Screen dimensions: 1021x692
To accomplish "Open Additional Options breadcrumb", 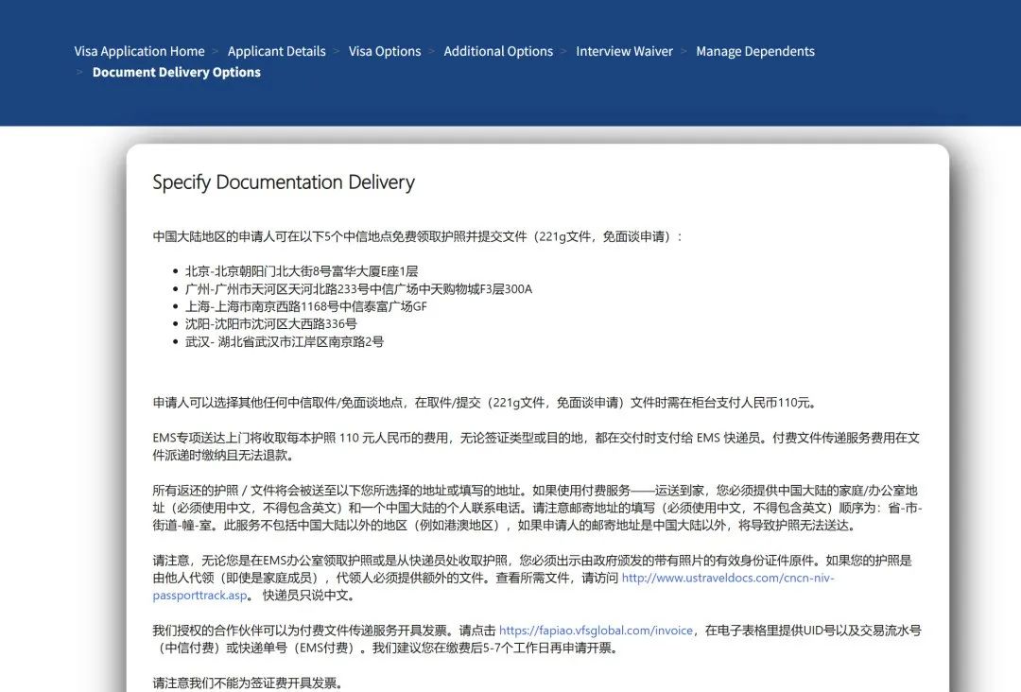I will click(498, 51).
